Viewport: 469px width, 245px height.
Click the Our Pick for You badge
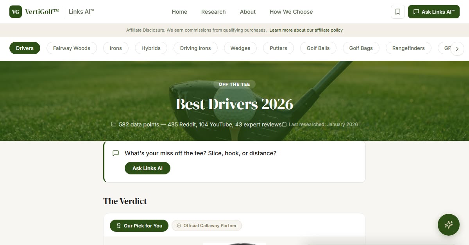(x=139, y=225)
